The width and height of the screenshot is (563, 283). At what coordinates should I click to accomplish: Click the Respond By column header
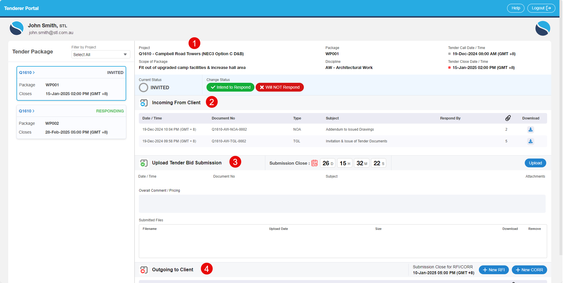pos(450,118)
